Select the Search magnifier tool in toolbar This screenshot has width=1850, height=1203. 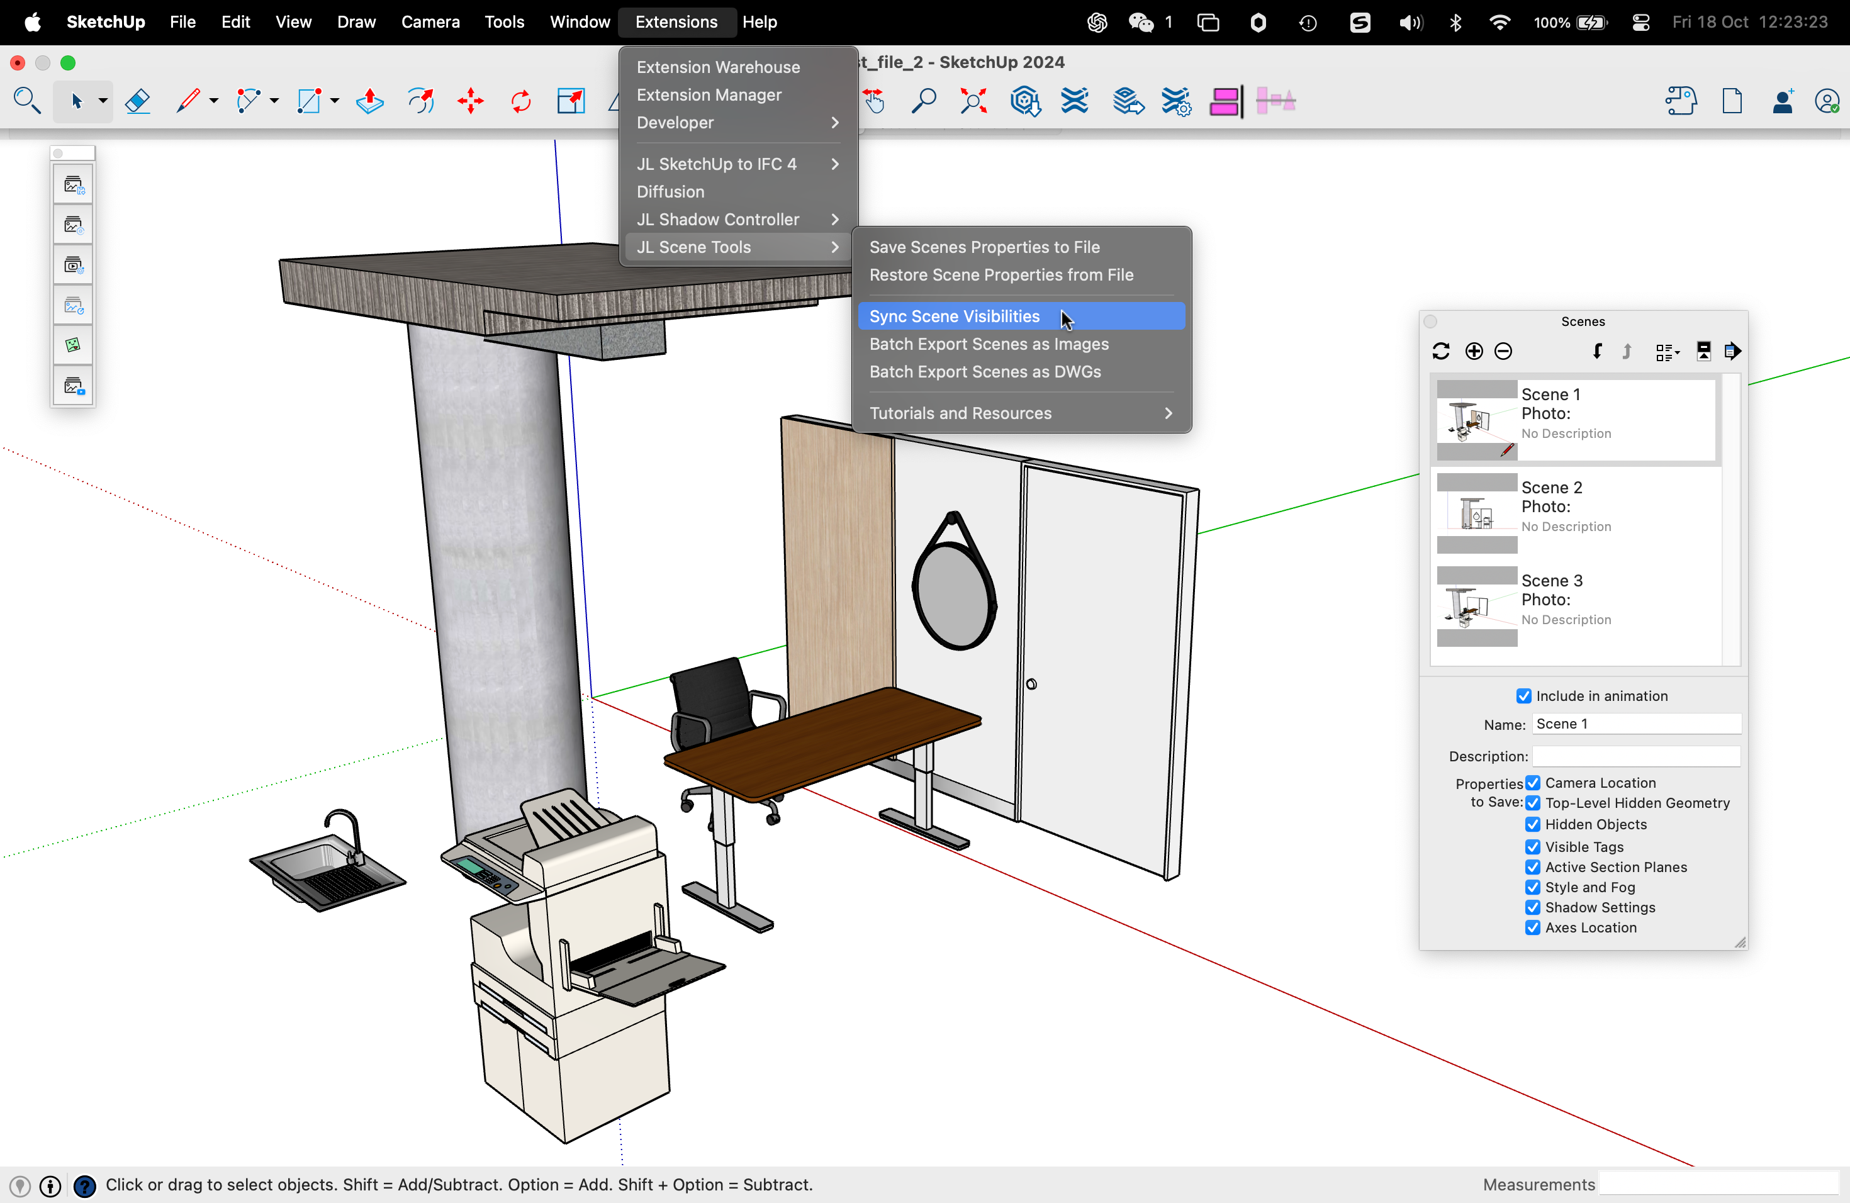[27, 101]
